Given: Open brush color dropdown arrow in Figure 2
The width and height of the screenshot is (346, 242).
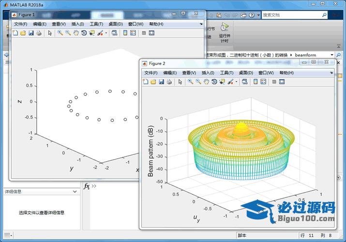Looking at the screenshot, I should pyautogui.click(x=236, y=82).
